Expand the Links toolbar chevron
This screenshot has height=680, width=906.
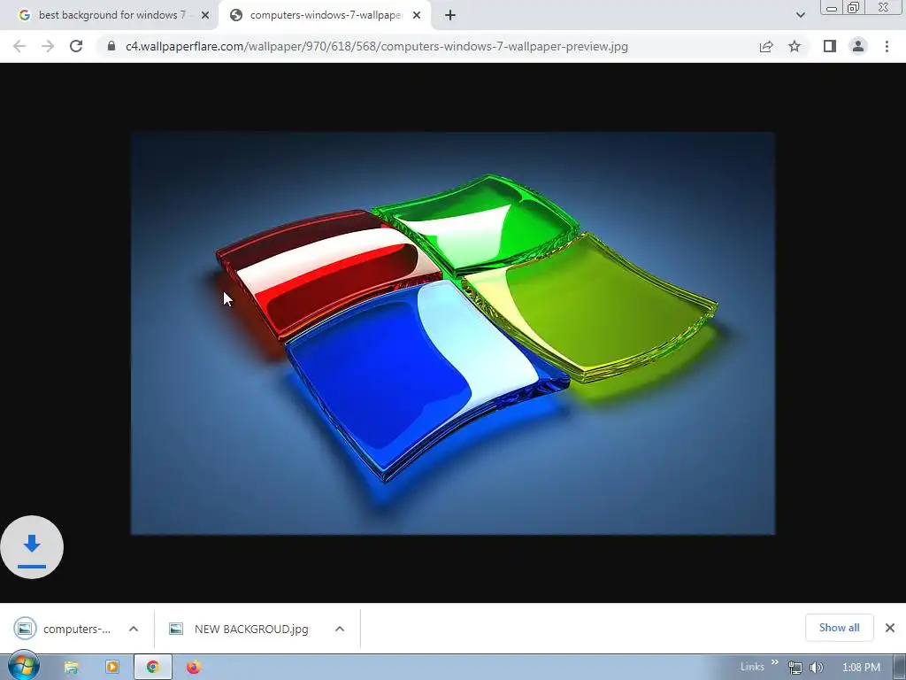point(774,662)
